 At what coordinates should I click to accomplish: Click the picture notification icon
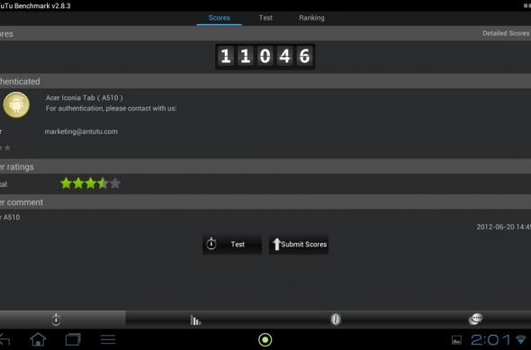click(x=456, y=340)
